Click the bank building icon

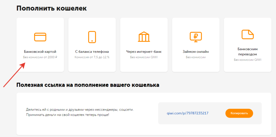[x=144, y=37]
